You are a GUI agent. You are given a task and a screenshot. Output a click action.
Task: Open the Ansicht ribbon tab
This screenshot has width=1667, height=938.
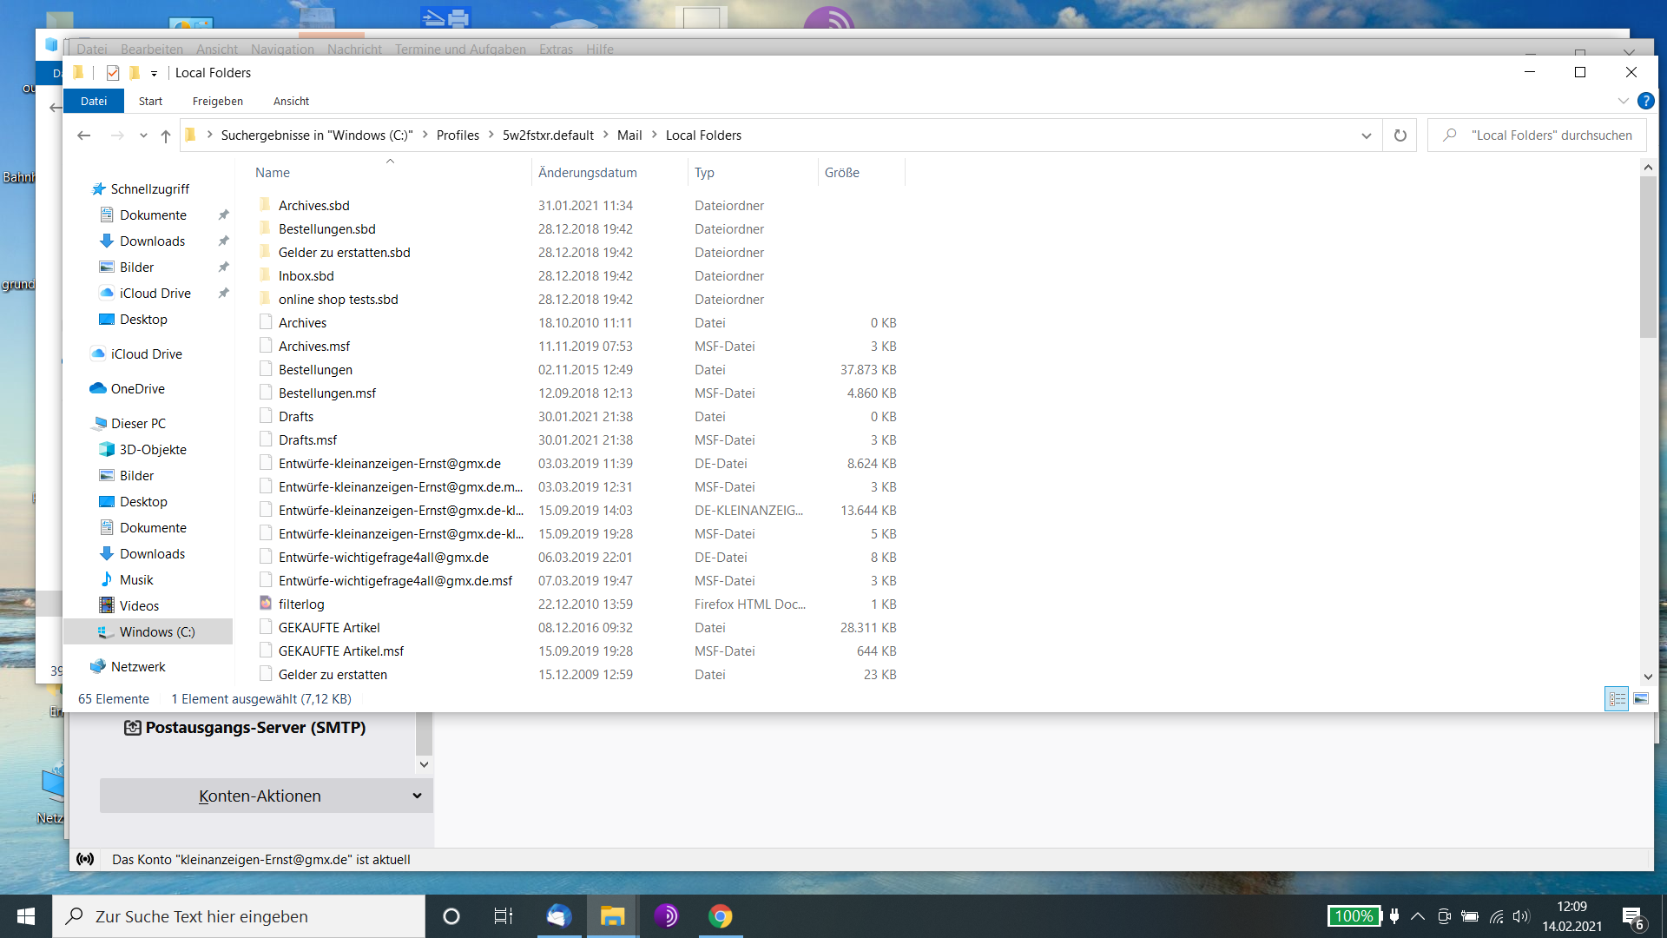(291, 101)
